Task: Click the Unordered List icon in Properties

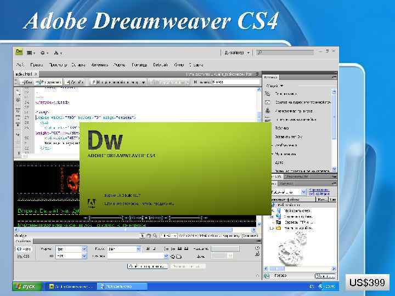Action: (166, 249)
